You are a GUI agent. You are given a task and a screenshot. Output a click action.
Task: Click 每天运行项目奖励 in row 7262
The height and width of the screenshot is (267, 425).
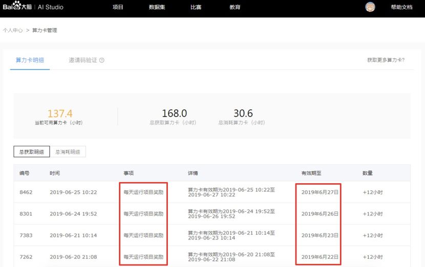point(144,257)
